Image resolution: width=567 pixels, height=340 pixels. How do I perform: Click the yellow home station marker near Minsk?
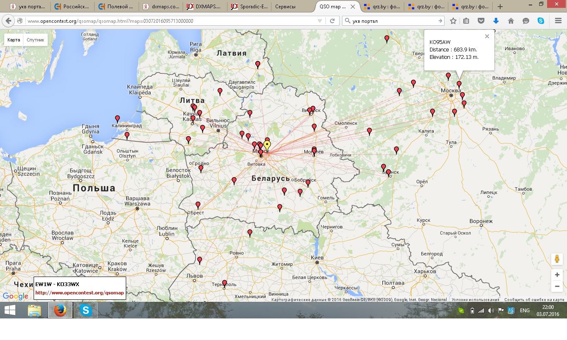coord(267,146)
